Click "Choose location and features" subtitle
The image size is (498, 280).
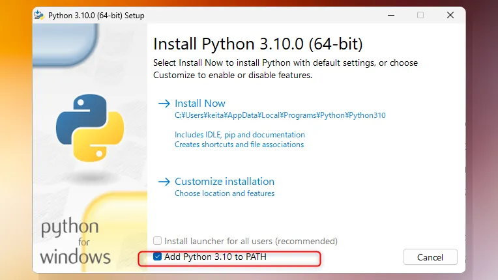point(224,193)
